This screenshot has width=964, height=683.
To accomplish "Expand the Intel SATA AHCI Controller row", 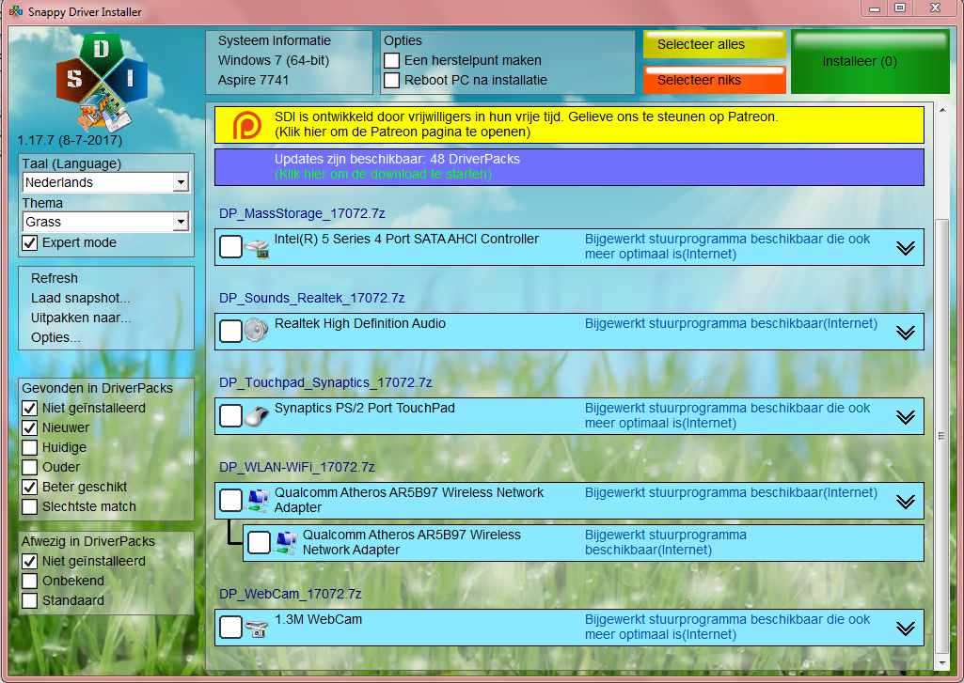I will click(905, 247).
